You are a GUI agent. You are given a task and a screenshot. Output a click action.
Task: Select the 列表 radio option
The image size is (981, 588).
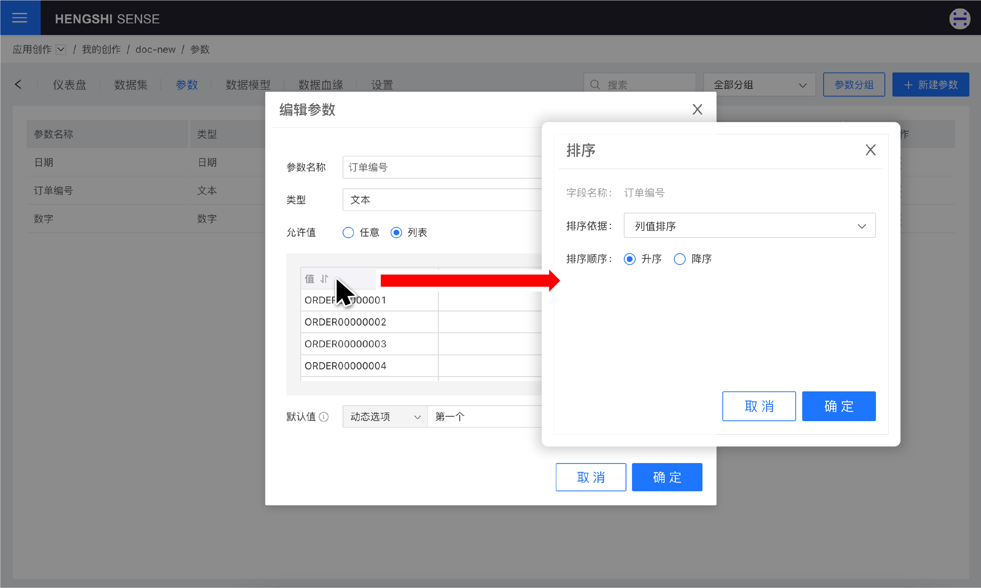(x=396, y=233)
